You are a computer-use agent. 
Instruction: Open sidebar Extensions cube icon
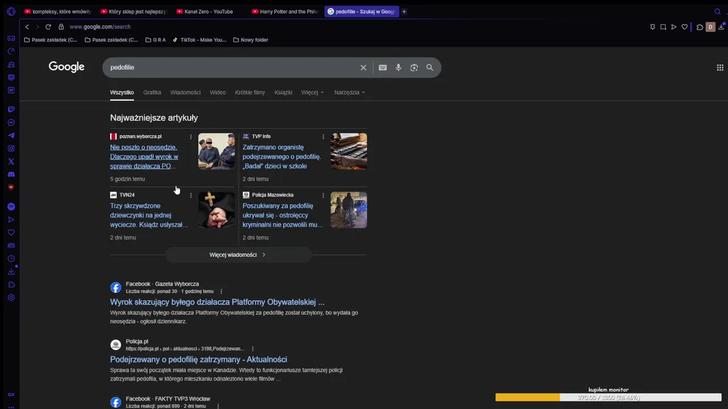11,285
